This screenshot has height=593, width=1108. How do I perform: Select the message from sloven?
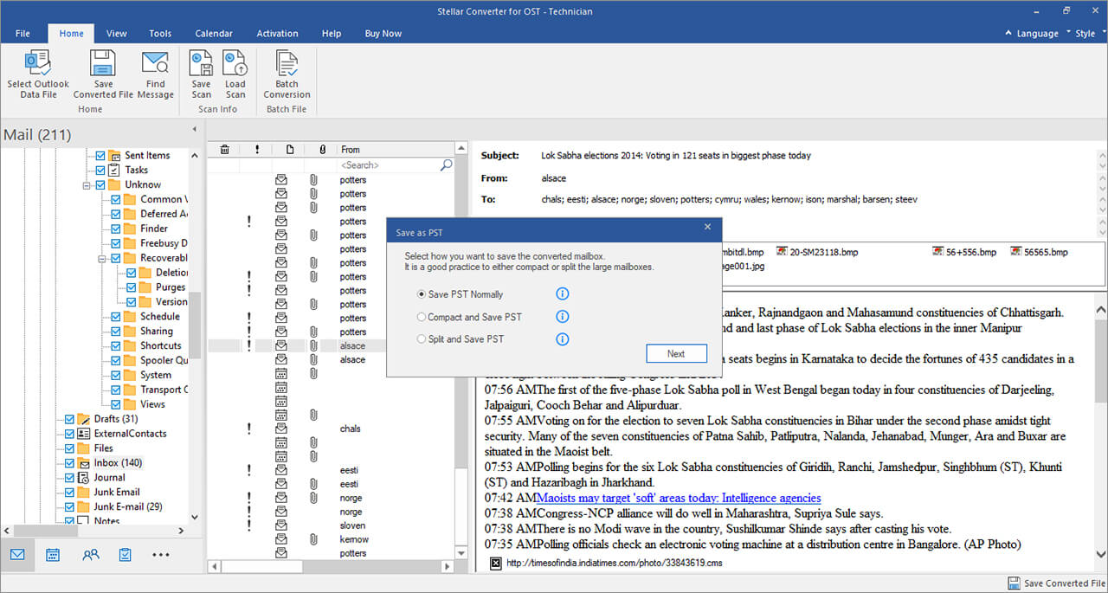[x=352, y=525]
